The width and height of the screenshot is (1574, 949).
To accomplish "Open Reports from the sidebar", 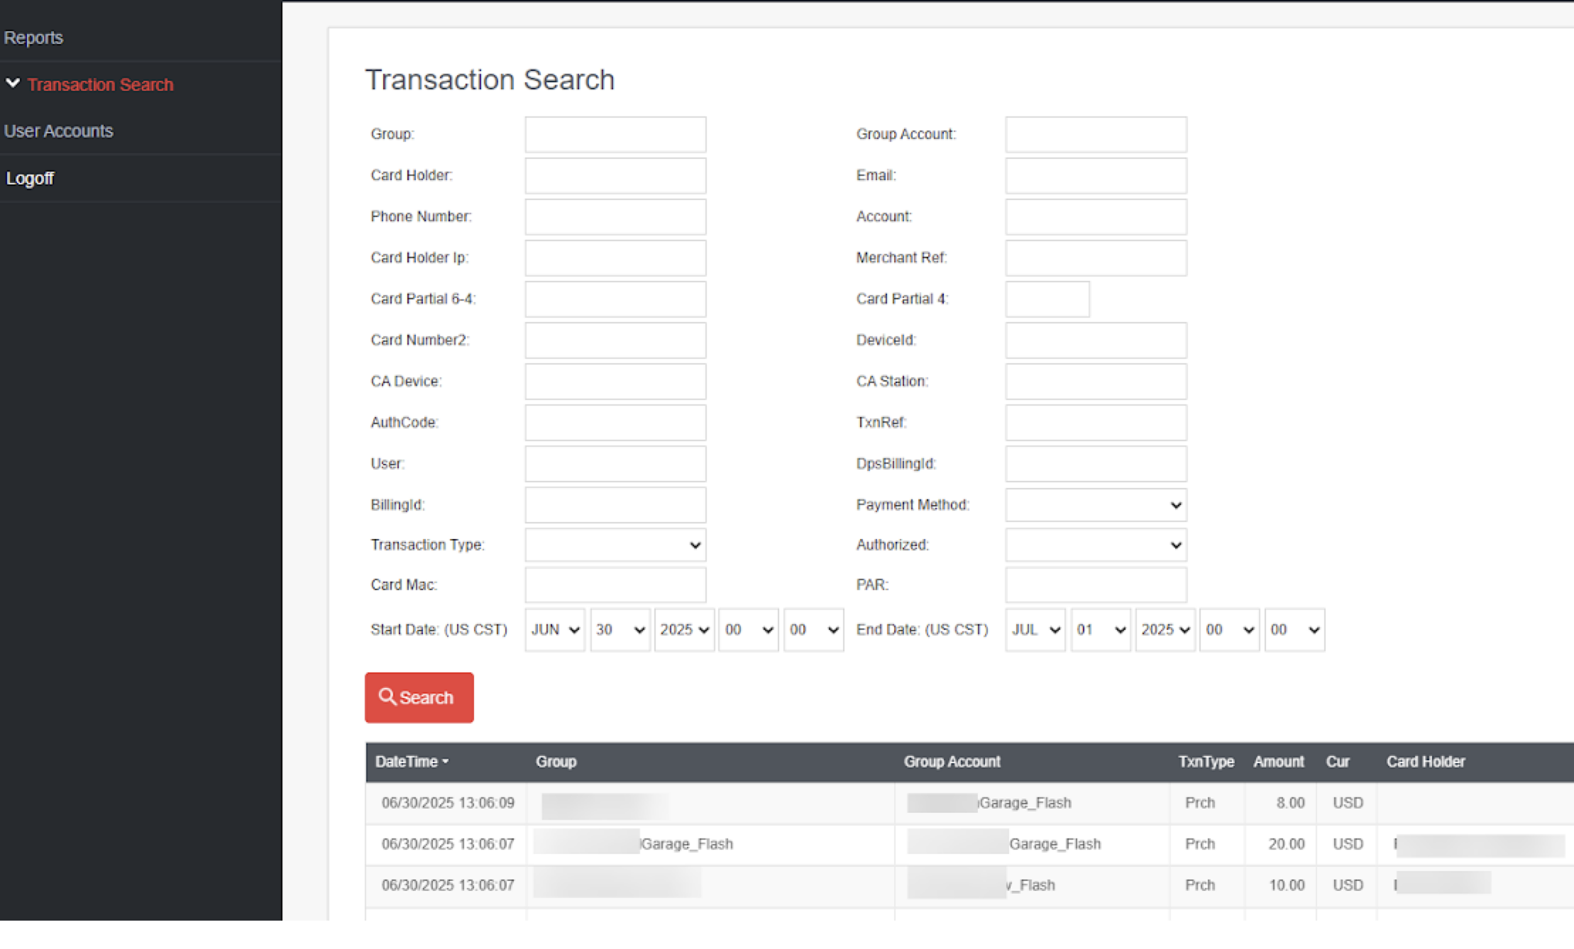I will pos(33,38).
